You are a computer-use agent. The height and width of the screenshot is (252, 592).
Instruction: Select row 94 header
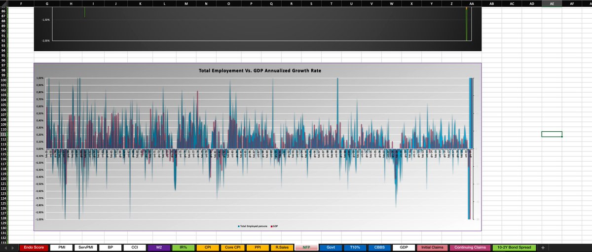tap(3, 50)
